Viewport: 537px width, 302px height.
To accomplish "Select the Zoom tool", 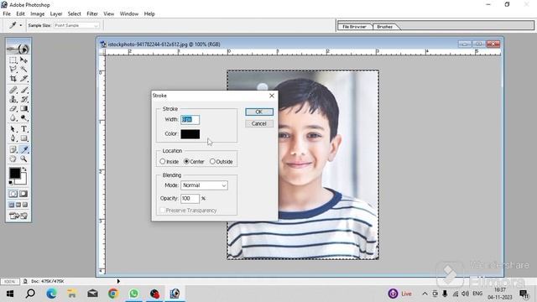I will [x=23, y=159].
